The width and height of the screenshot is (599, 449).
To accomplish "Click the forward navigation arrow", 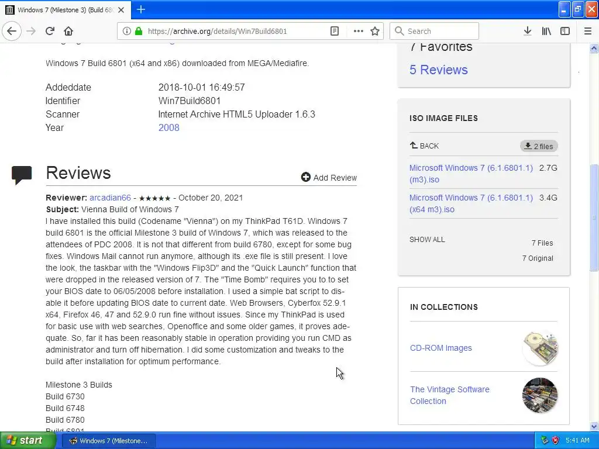I will (31, 31).
